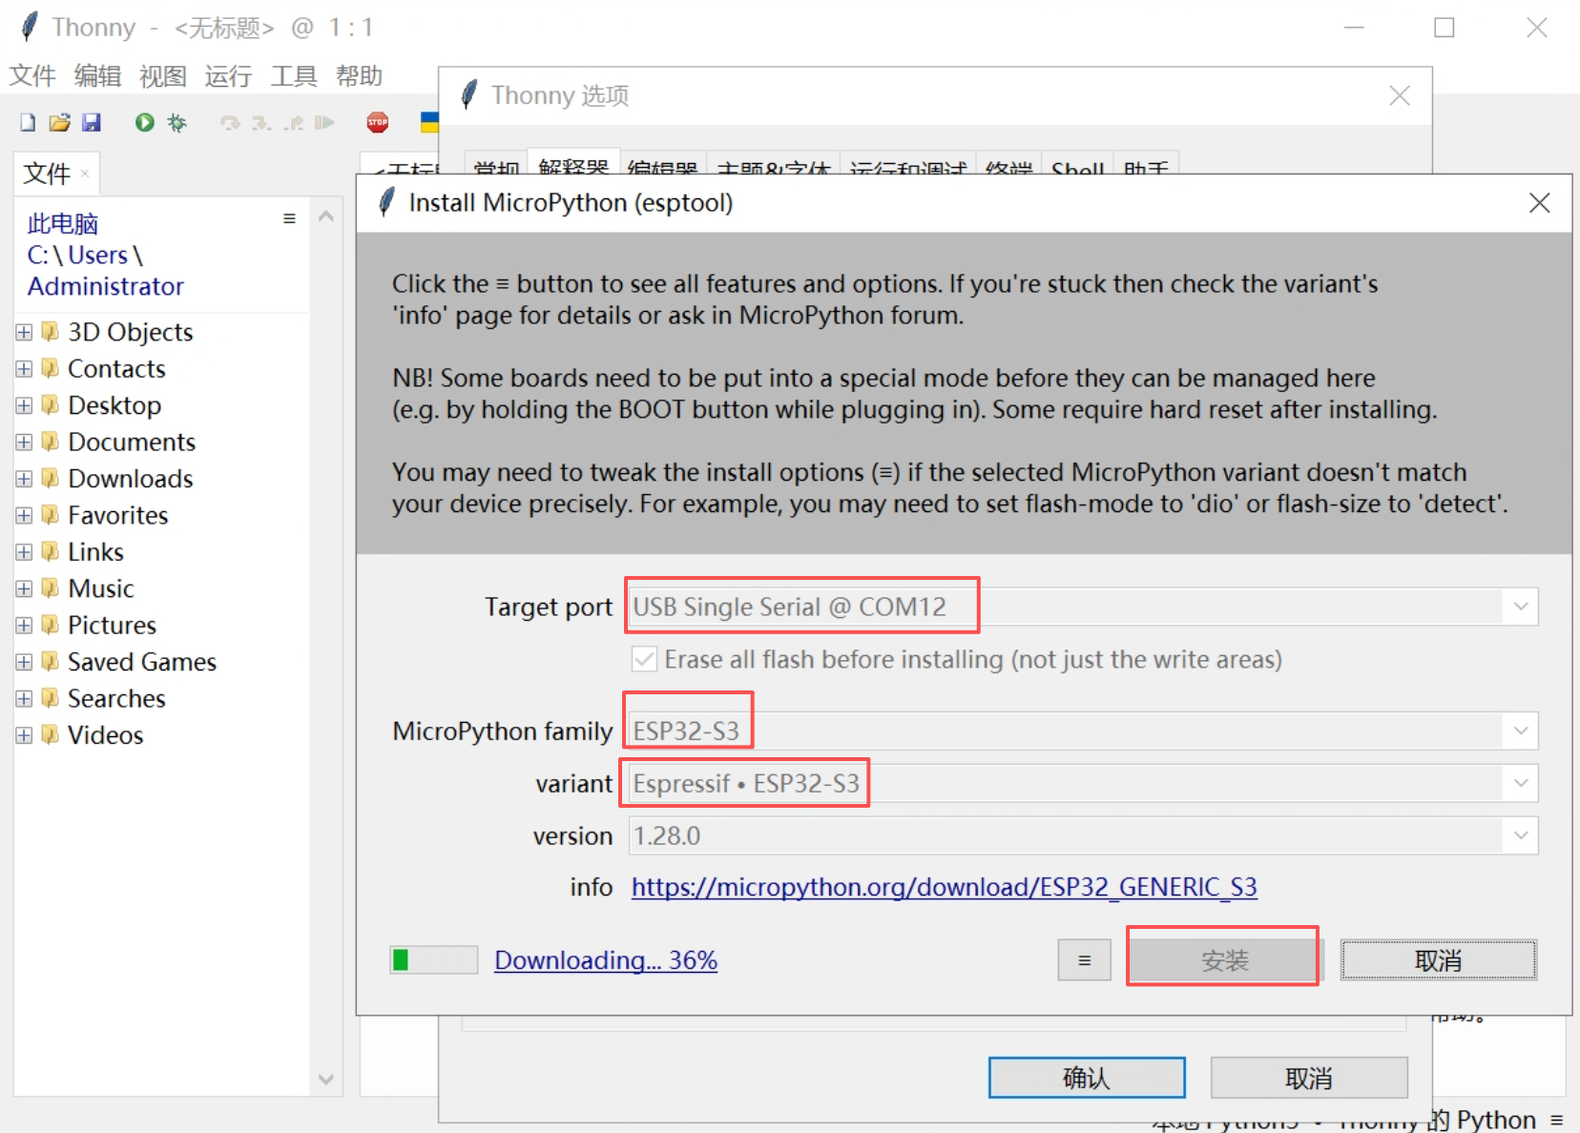Viewport: 1580px width, 1133px height.
Task: Select the Searches folder label
Action: (x=116, y=699)
